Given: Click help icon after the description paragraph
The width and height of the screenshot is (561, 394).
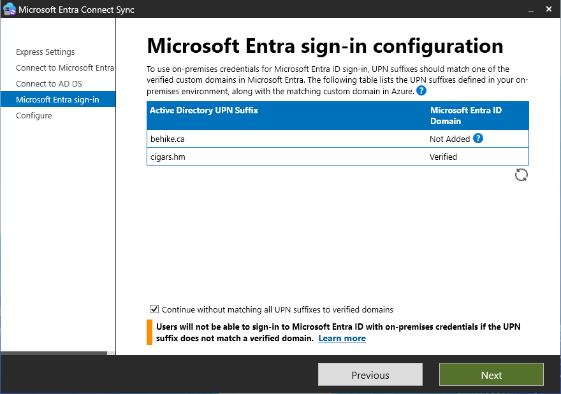Looking at the screenshot, I should pos(421,91).
